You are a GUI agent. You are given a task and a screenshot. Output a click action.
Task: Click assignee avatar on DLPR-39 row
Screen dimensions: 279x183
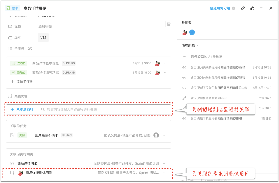pos(157,63)
